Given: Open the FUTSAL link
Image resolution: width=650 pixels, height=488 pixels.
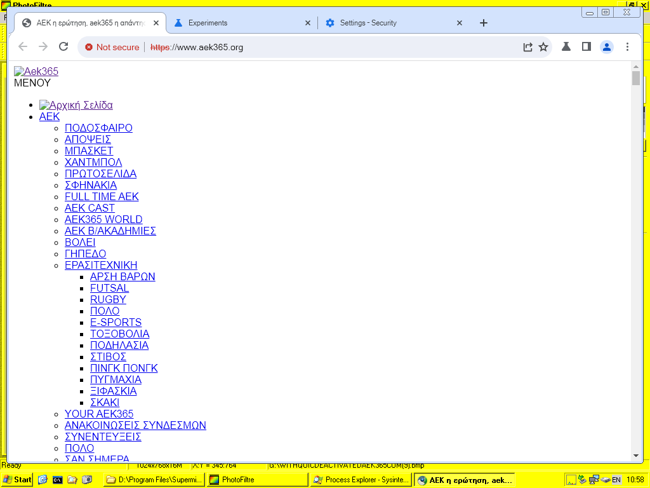Looking at the screenshot, I should point(109,288).
